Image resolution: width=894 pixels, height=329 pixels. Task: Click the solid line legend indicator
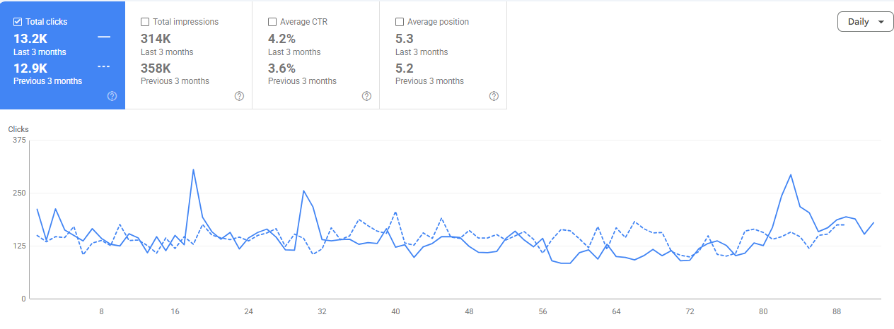[x=104, y=37]
